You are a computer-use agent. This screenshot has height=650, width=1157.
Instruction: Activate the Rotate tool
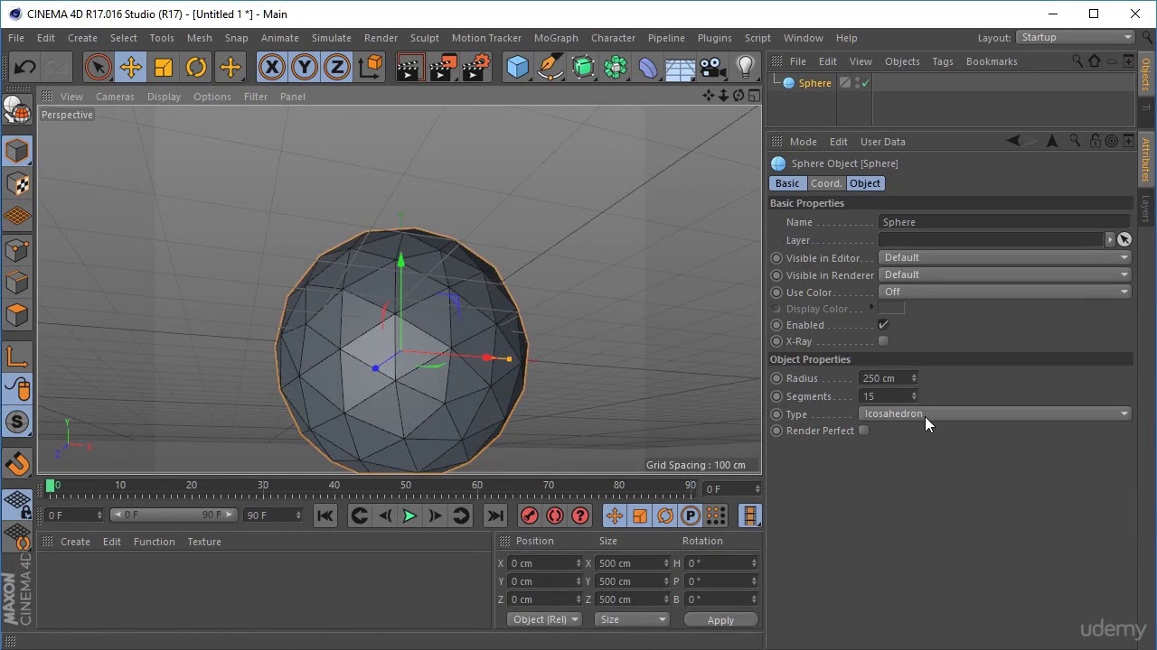196,68
